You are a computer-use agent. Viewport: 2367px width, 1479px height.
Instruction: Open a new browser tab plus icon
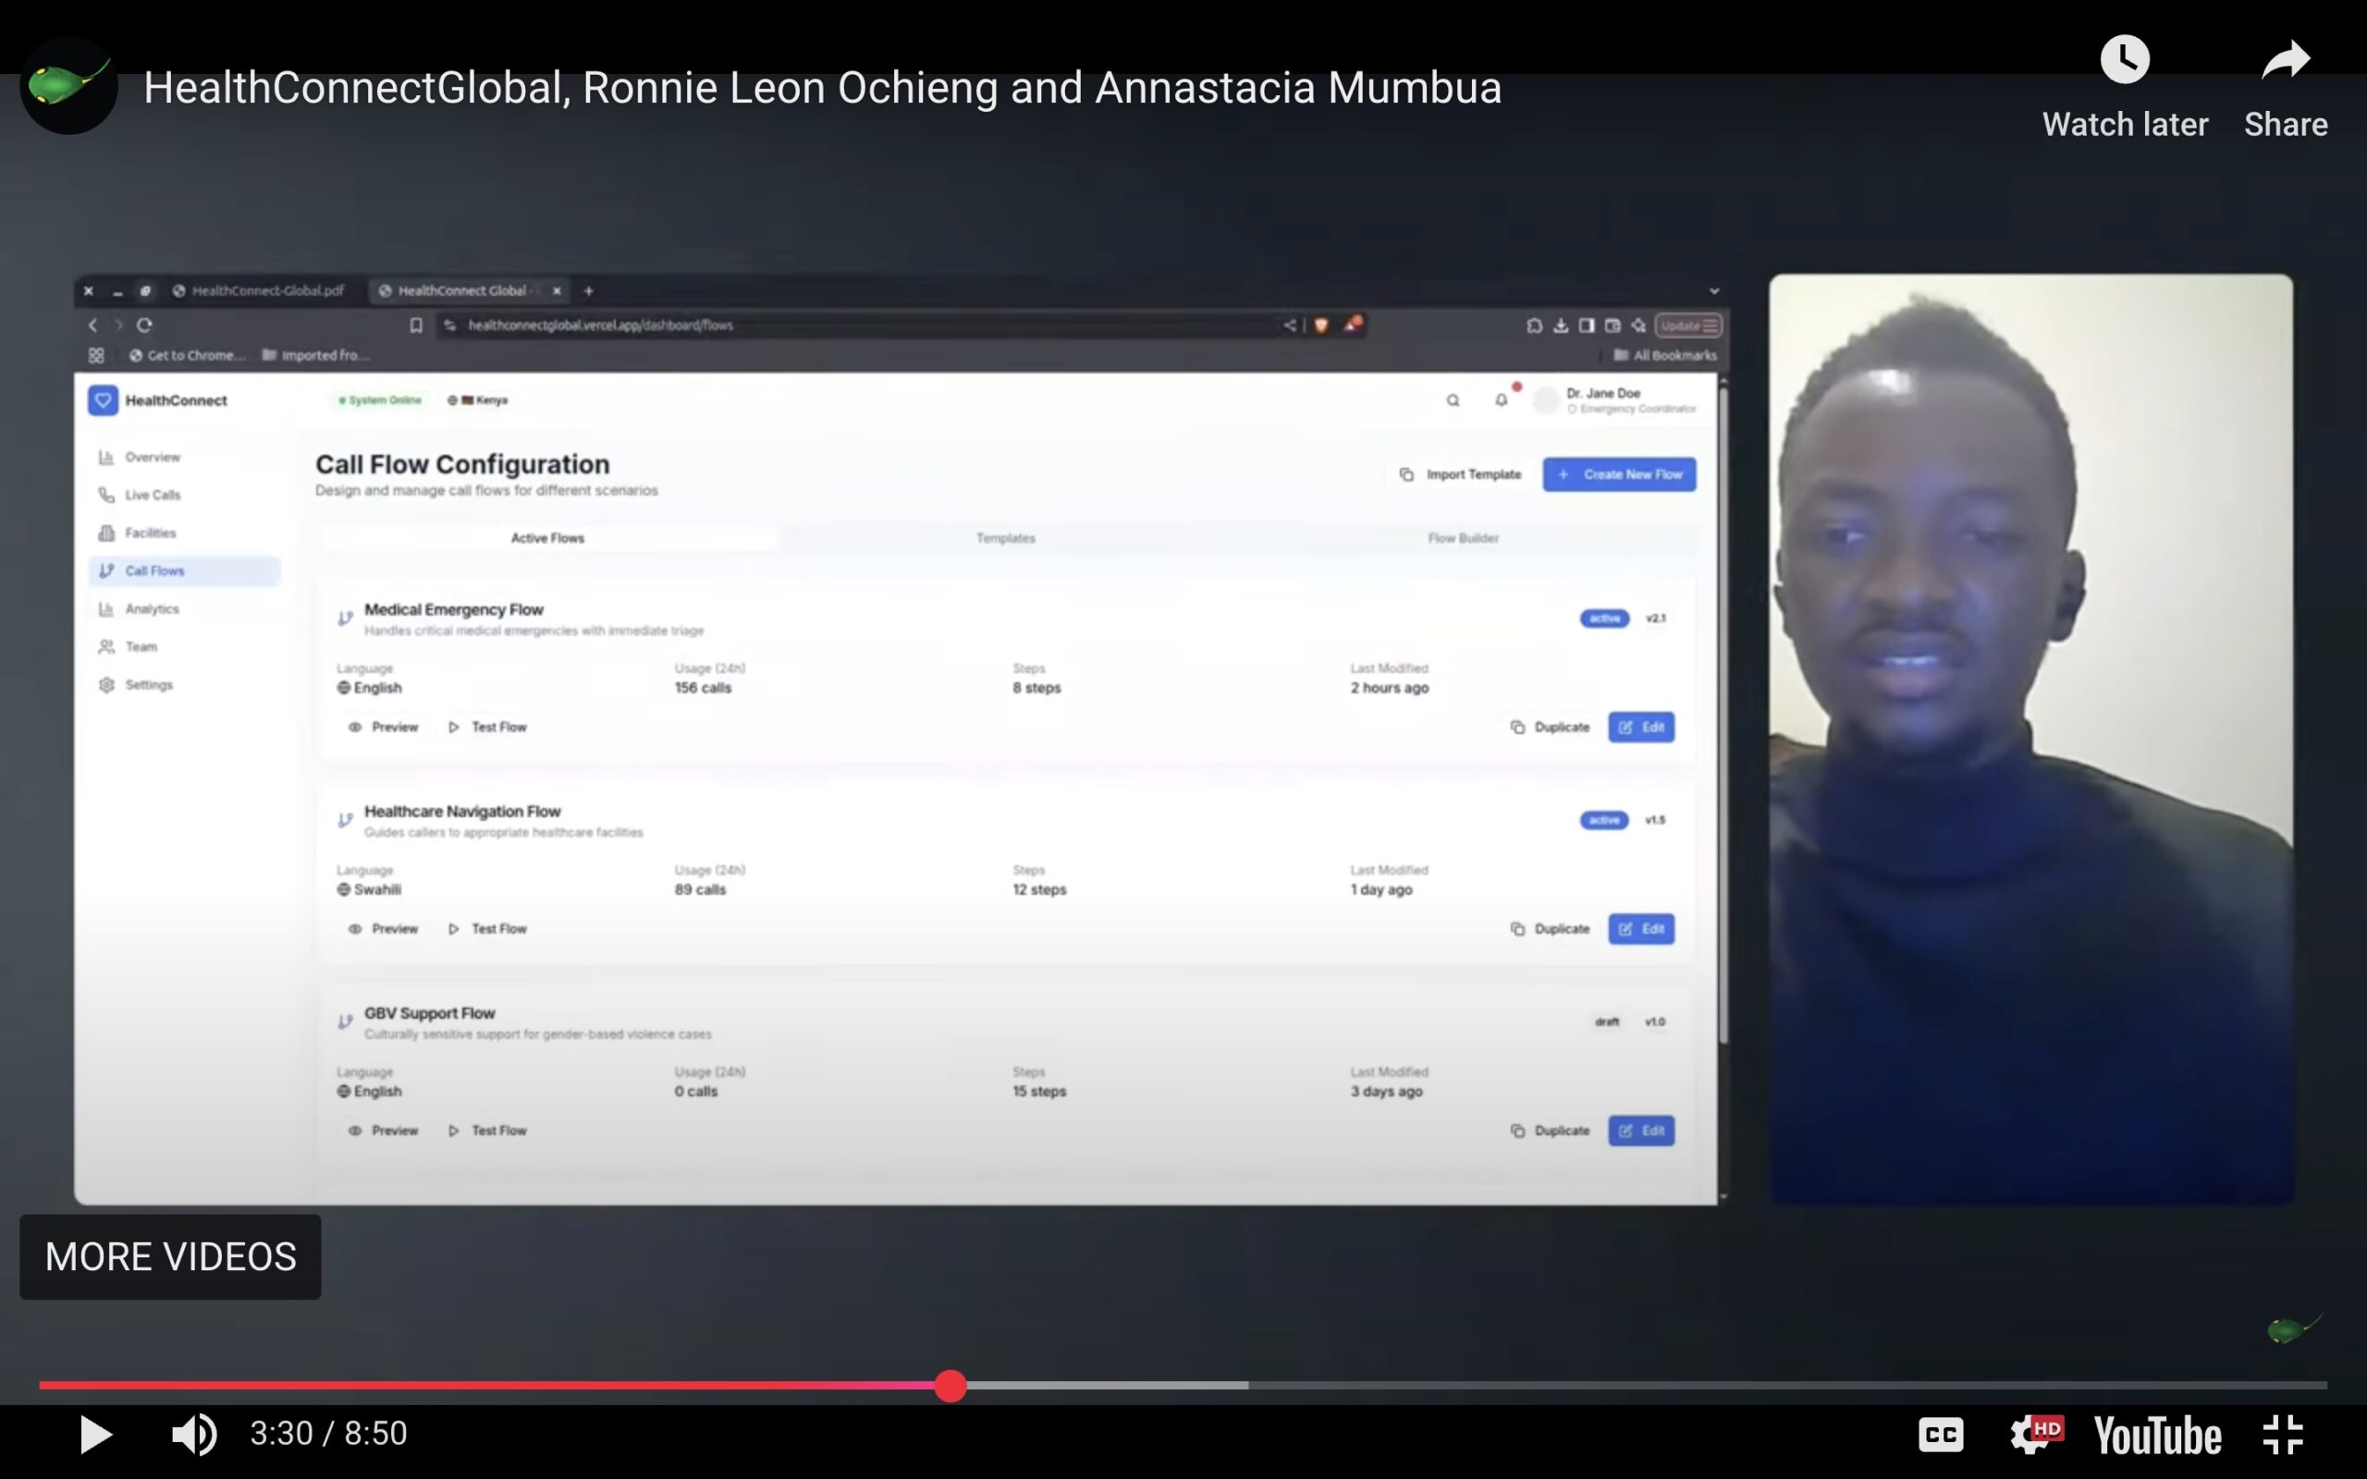tap(589, 290)
